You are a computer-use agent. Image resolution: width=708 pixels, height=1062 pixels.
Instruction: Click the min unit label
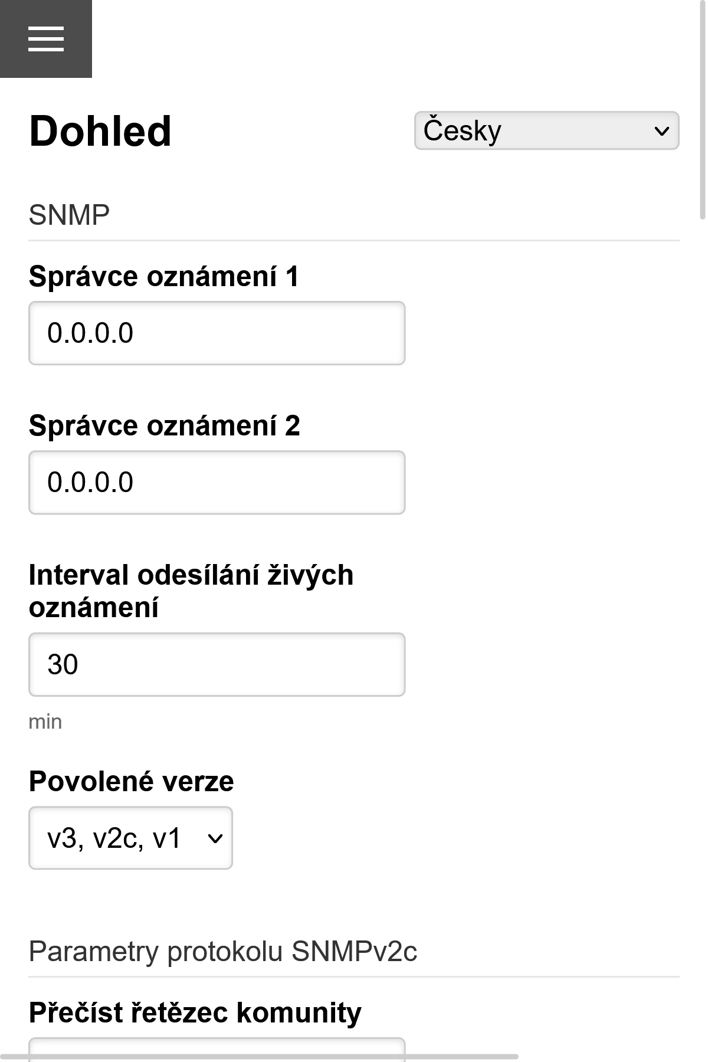(45, 720)
